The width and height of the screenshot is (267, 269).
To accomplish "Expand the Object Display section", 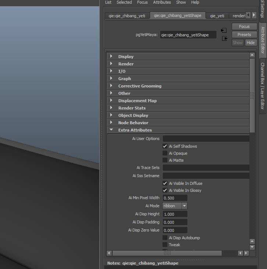I will point(178,115).
